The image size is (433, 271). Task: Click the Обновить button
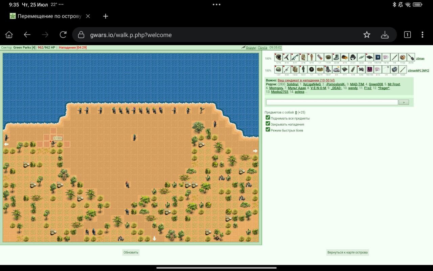tap(131, 252)
